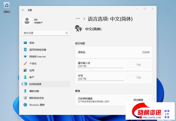The image size is (176, 121).
Task: Select the 辅助功能 accessibility icon
Action: pos(25,91)
